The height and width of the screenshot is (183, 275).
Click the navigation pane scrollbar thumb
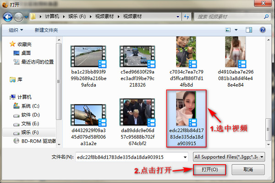tap(59, 82)
